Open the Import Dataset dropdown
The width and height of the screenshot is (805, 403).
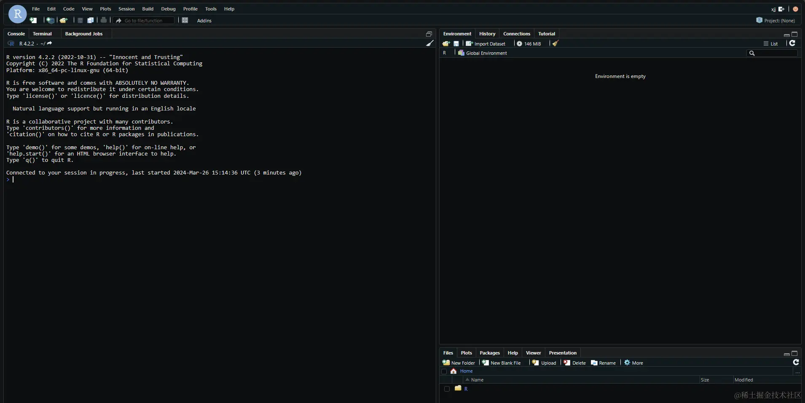point(486,43)
